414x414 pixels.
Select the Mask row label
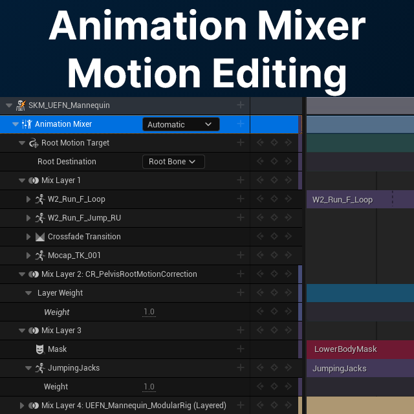pyautogui.click(x=58, y=349)
